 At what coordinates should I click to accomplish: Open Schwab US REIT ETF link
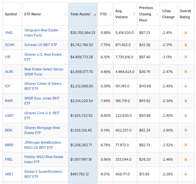point(41,45)
